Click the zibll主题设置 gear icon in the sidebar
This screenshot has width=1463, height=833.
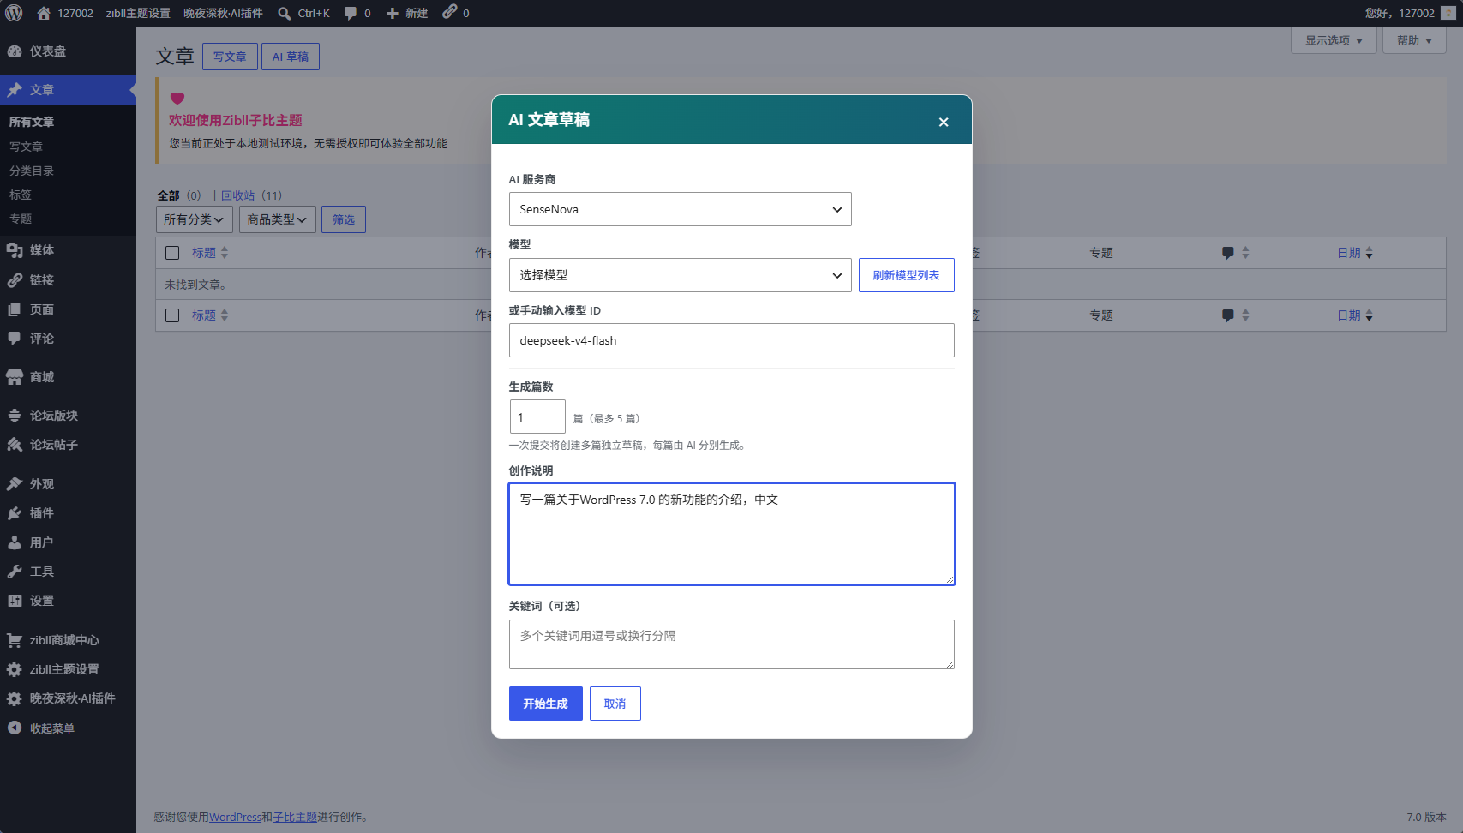(x=15, y=669)
